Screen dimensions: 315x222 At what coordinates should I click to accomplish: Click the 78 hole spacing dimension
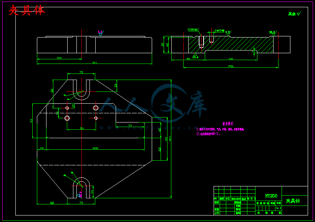coord(81,129)
